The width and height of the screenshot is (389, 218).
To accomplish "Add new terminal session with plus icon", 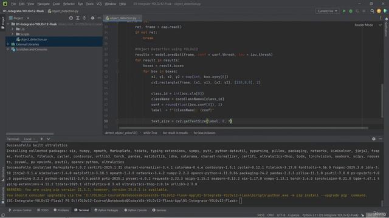I will (x=42, y=139).
